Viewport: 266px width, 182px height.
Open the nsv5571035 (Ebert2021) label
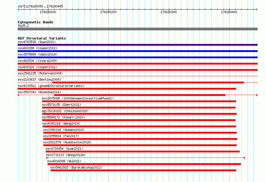click(62, 105)
